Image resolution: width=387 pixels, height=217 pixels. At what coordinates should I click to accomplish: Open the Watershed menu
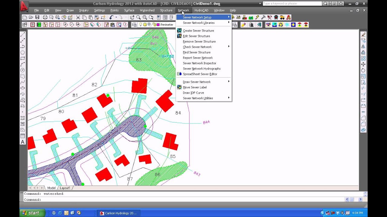pos(147,10)
